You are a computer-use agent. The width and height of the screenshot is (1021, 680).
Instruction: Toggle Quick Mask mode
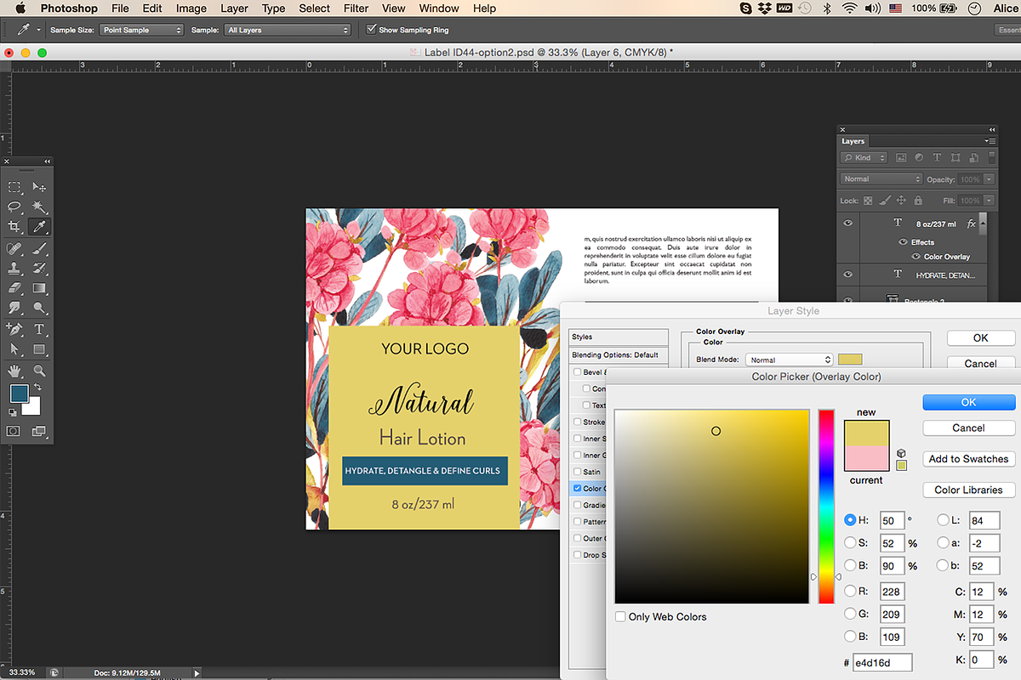[x=14, y=432]
